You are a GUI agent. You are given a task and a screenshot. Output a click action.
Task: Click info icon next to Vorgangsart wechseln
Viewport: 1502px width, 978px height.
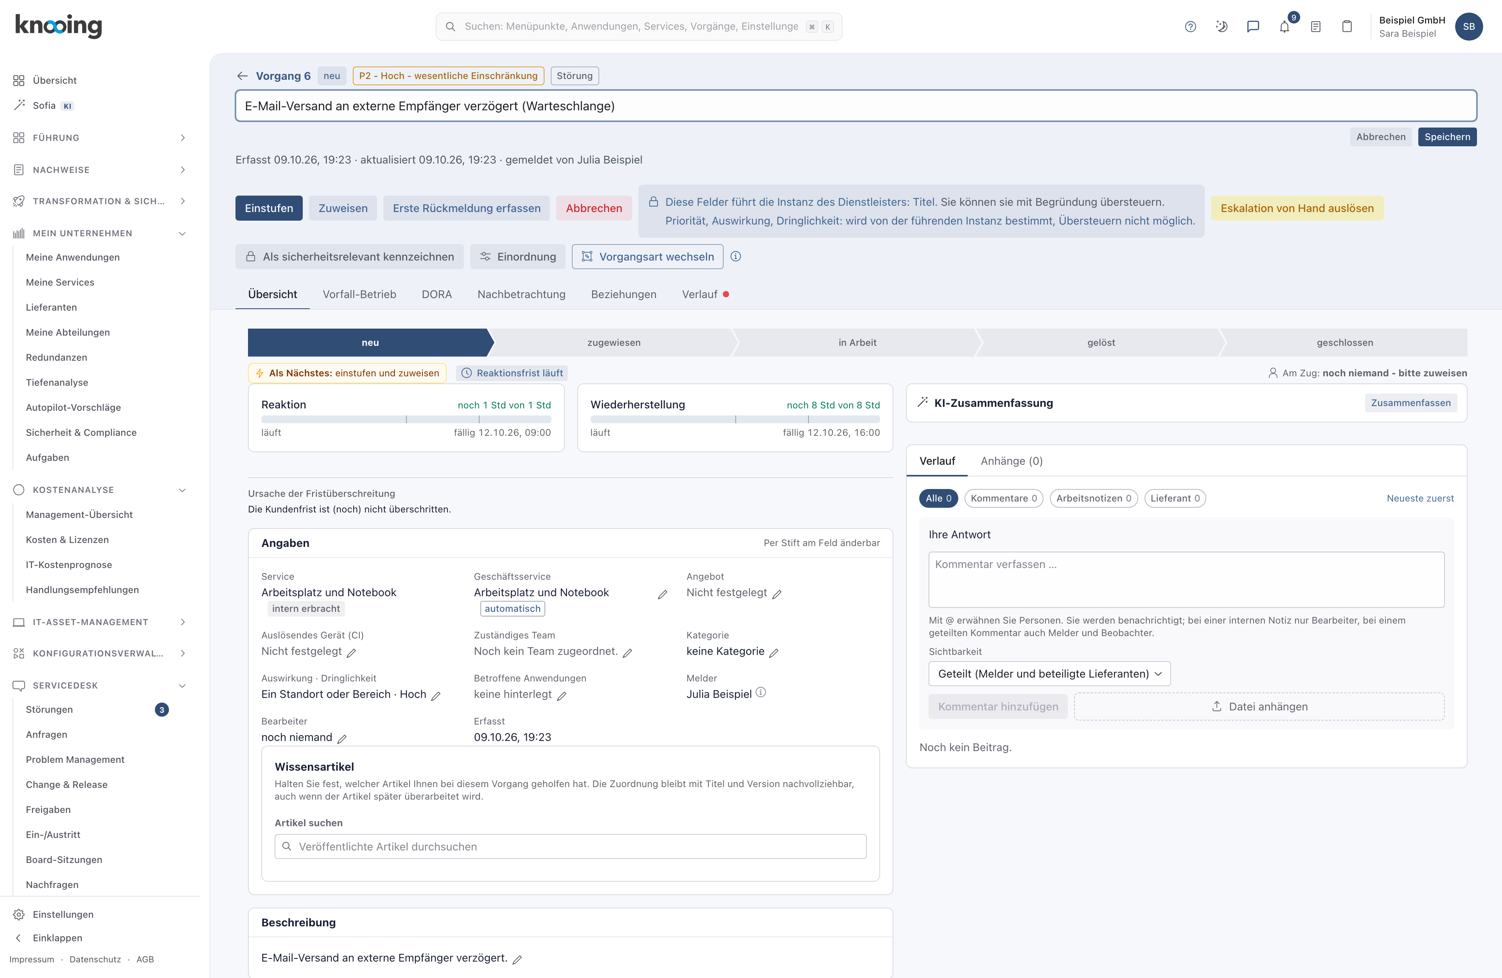pos(736,256)
